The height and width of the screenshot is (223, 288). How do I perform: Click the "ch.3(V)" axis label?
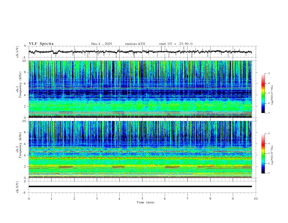pyautogui.click(x=17, y=187)
